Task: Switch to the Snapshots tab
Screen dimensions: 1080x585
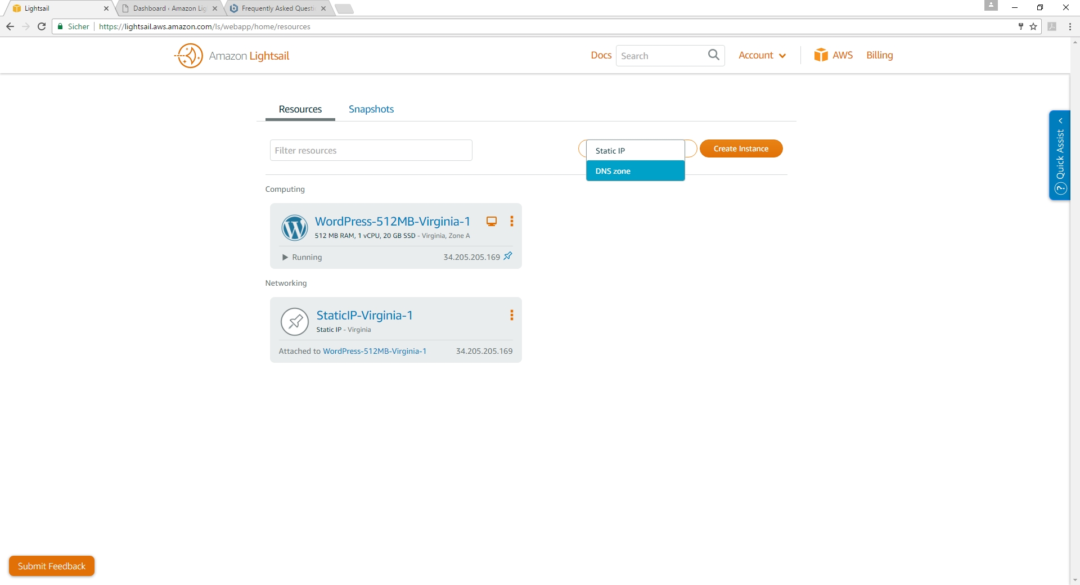Action: [x=371, y=109]
